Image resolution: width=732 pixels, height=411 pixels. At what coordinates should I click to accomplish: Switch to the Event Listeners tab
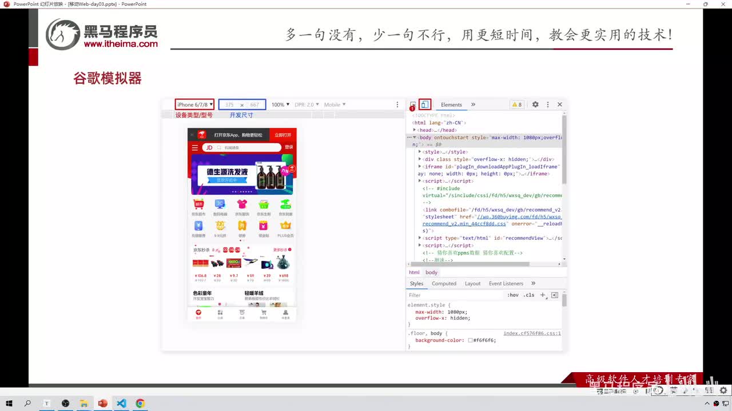(x=506, y=284)
